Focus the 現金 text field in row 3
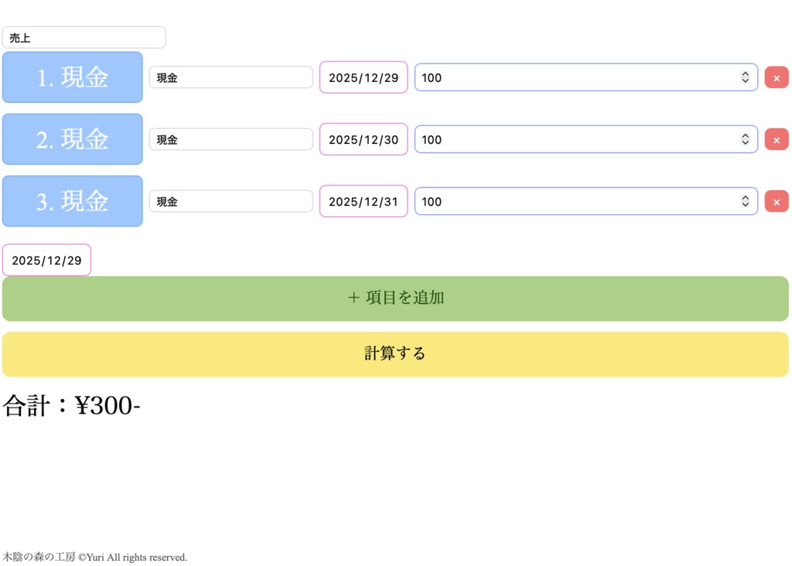 point(230,201)
